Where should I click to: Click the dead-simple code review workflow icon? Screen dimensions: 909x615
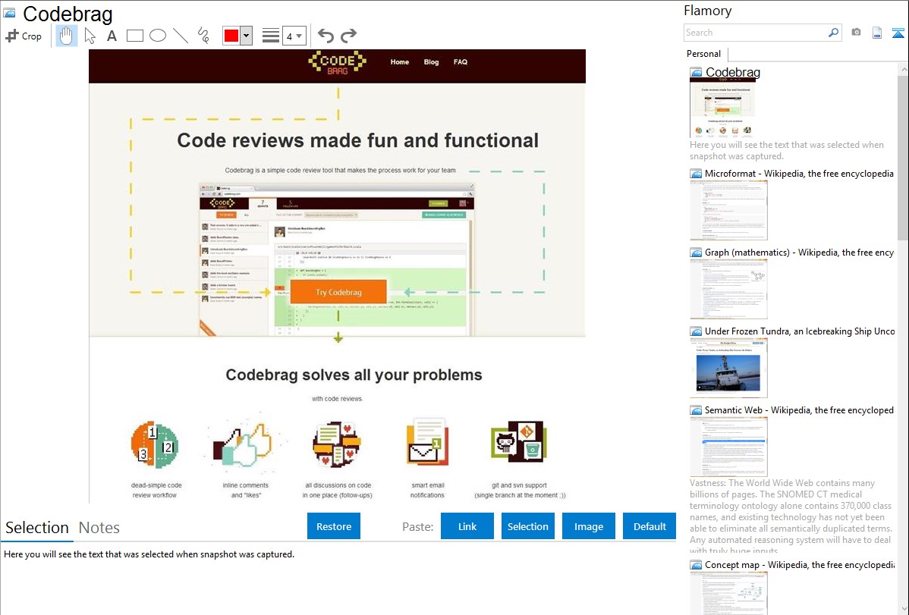click(x=155, y=444)
